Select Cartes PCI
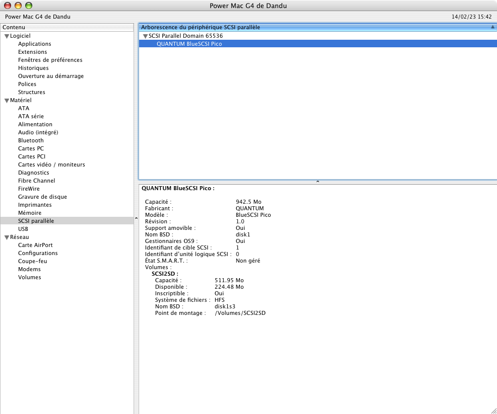The width and height of the screenshot is (497, 414). click(32, 156)
